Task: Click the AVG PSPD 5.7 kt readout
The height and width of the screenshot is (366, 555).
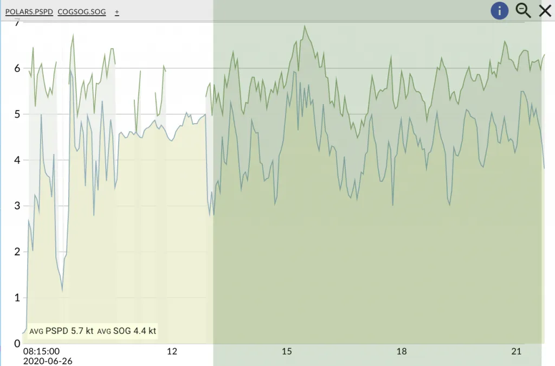Action: pyautogui.click(x=61, y=330)
